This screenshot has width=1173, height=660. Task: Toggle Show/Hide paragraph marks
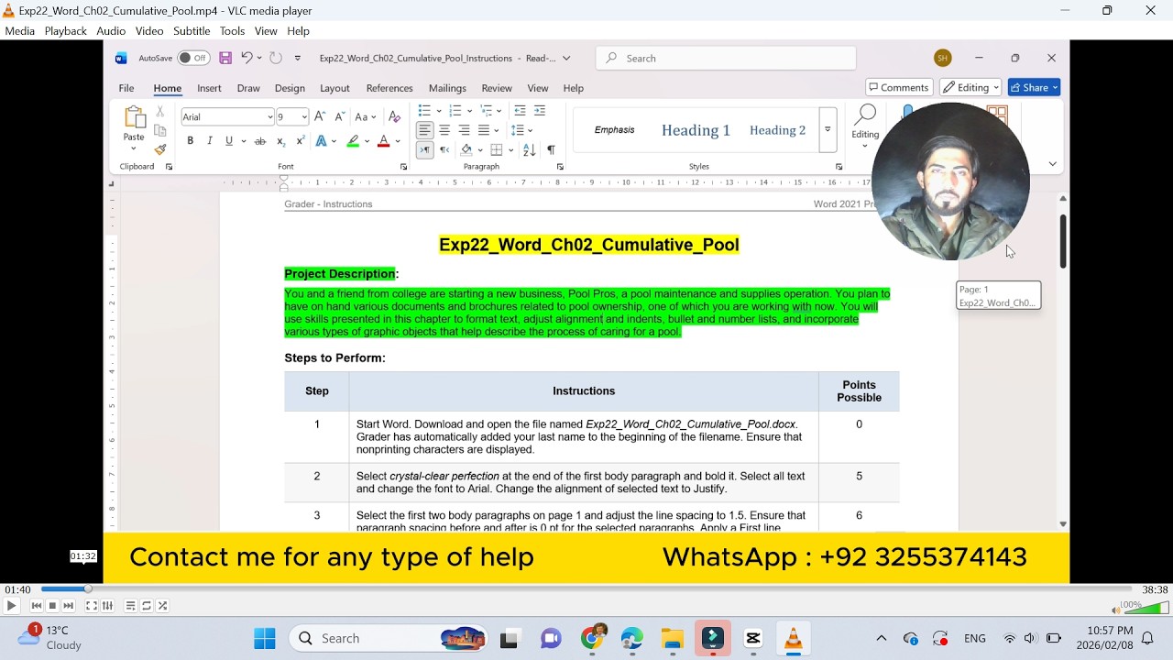click(551, 150)
